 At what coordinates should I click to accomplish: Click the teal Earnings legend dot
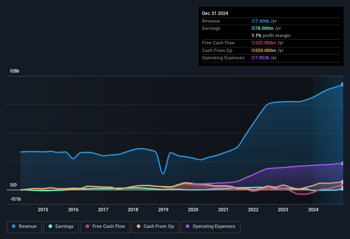[x=50, y=226]
